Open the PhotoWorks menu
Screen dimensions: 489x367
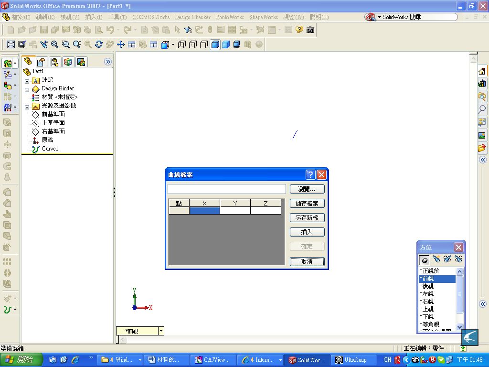230,17
